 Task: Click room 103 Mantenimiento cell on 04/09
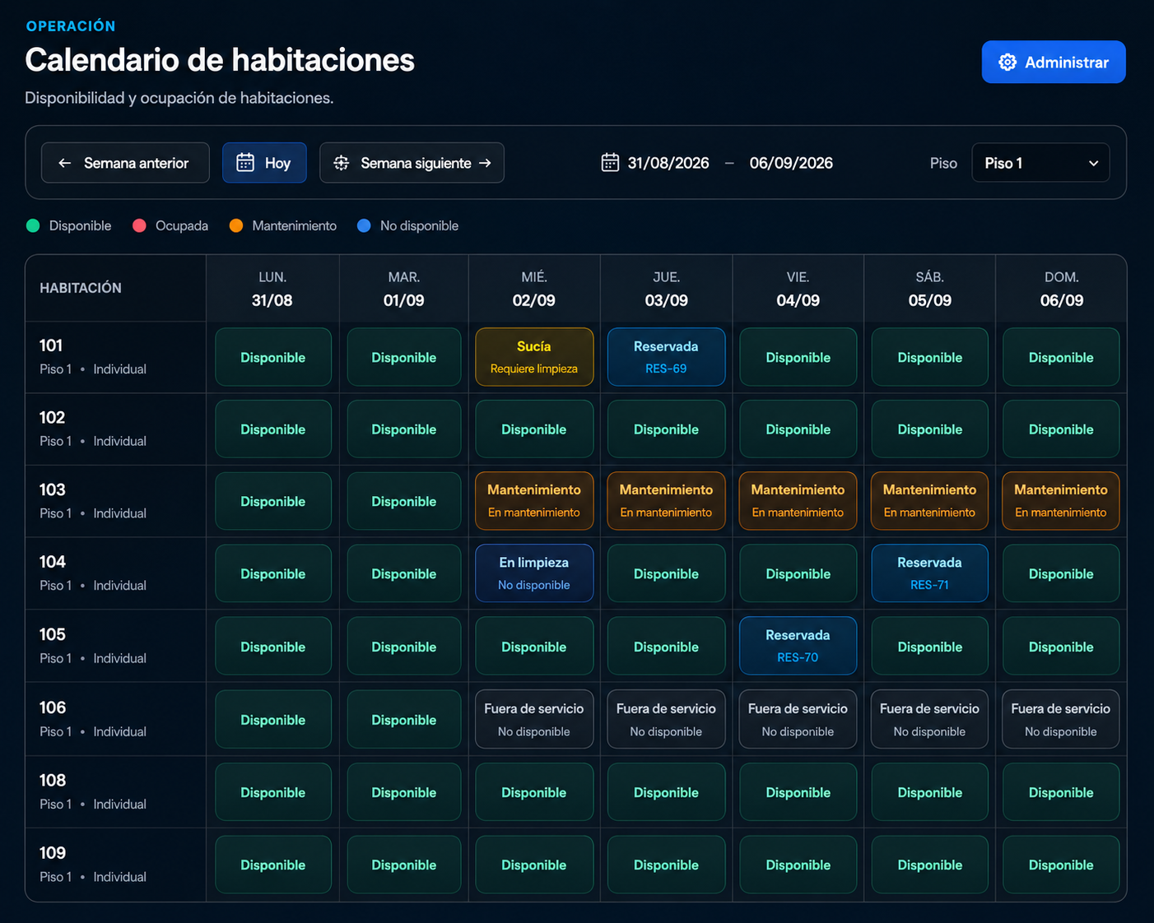point(798,501)
